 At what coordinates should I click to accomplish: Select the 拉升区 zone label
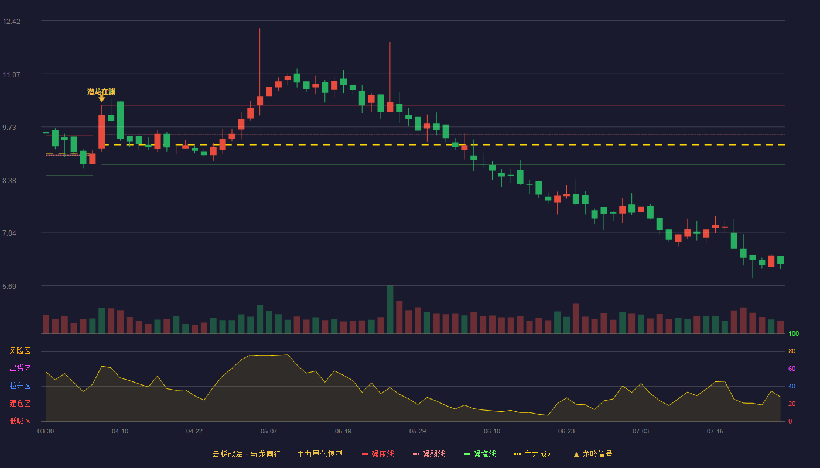(20, 386)
